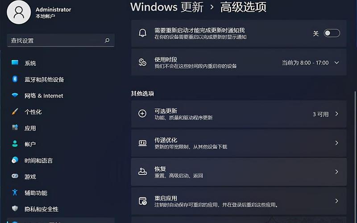Click the '3 可用' text
The width and height of the screenshot is (357, 223).
(x=320, y=114)
